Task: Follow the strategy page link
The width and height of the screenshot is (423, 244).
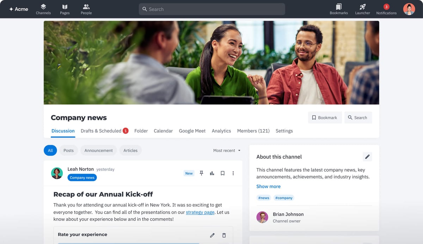Action: [200, 212]
